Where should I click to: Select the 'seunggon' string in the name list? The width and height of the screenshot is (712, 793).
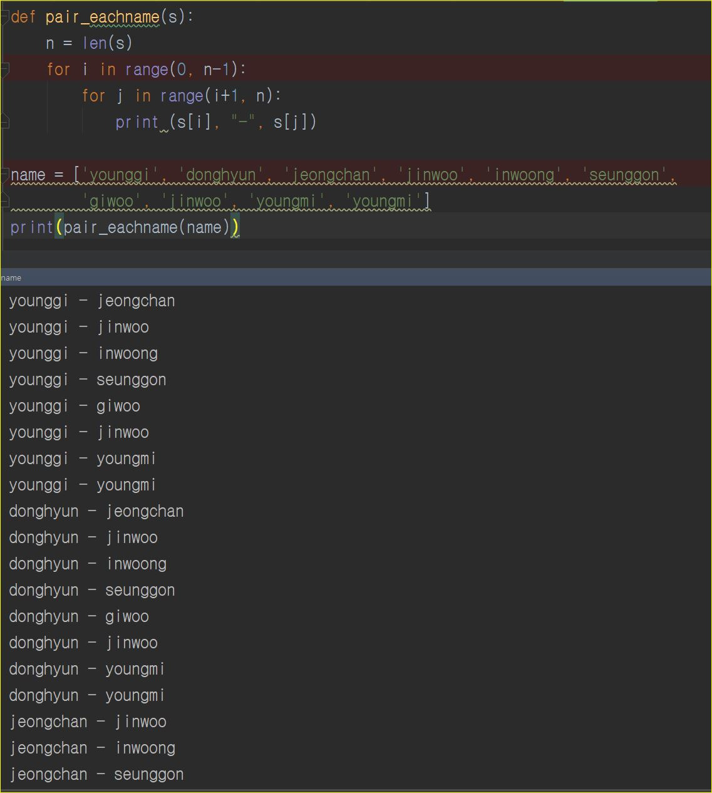[624, 175]
